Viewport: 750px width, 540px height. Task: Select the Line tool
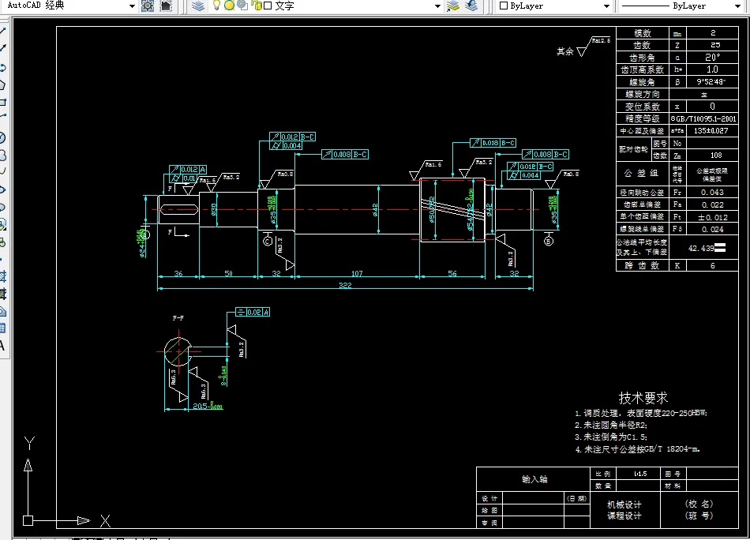pyautogui.click(x=2, y=32)
